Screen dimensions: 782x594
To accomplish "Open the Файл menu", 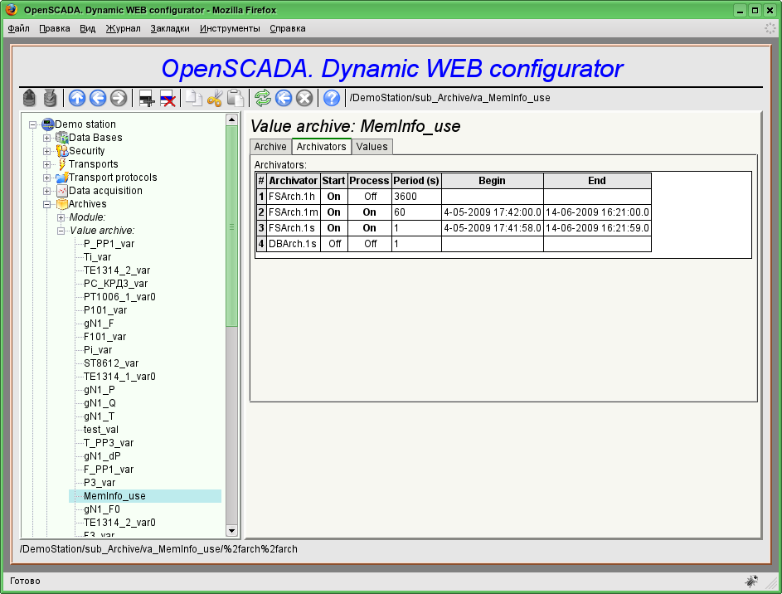I will (x=19, y=28).
